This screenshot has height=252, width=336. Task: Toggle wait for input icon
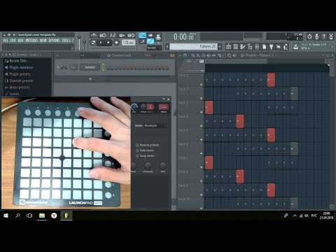click(x=103, y=35)
